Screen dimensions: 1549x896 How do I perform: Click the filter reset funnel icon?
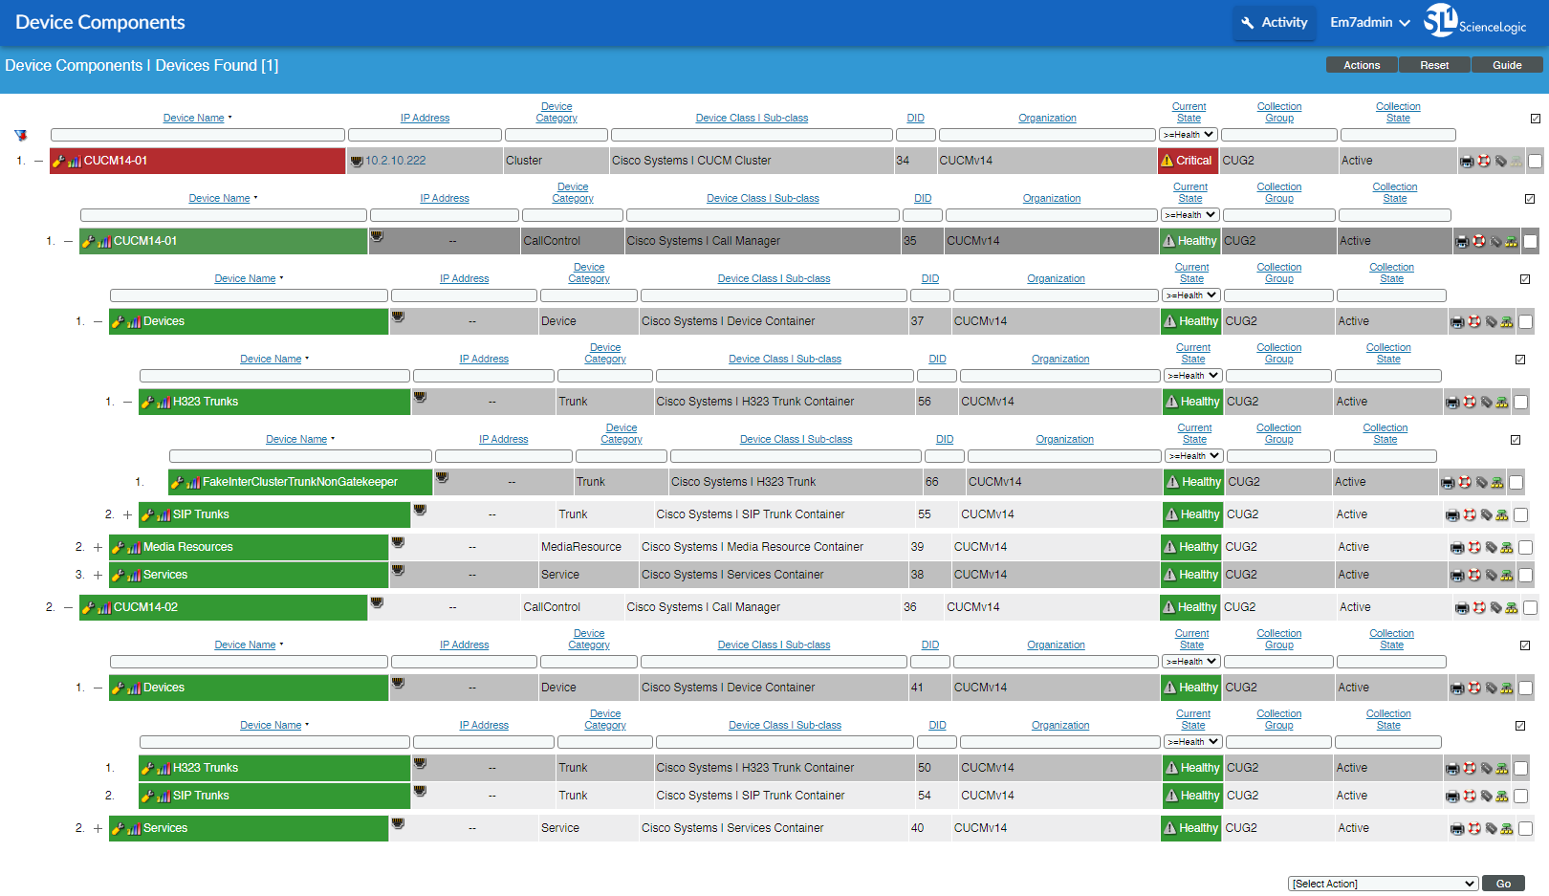20,135
